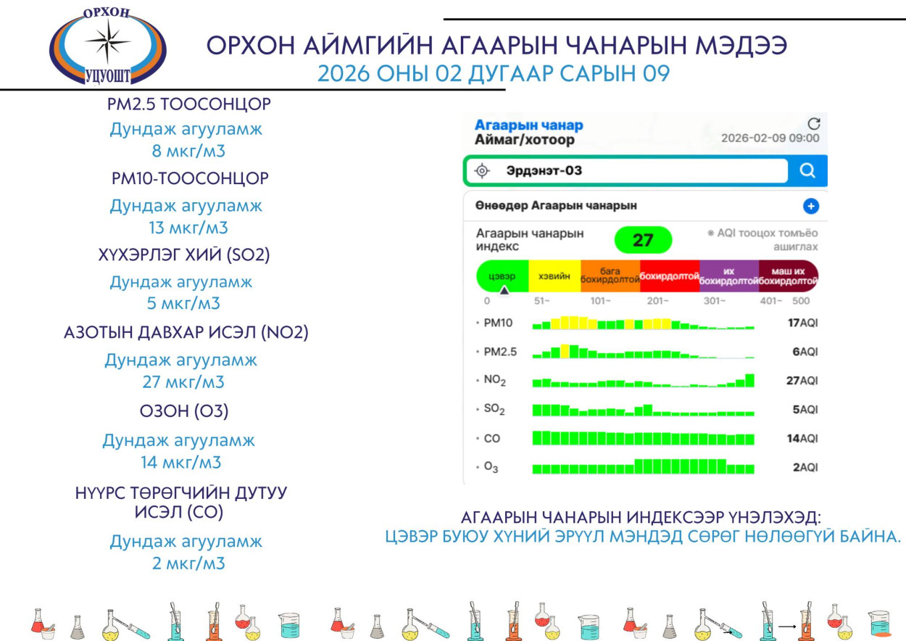The height and width of the screenshot is (641, 906).
Task: Select the purple их бохирдолтой segment
Action: 728,276
